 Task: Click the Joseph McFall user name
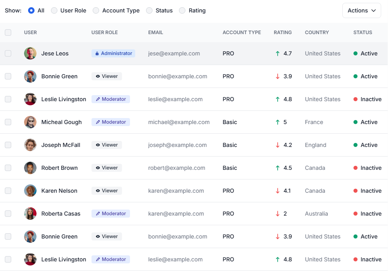(x=61, y=145)
